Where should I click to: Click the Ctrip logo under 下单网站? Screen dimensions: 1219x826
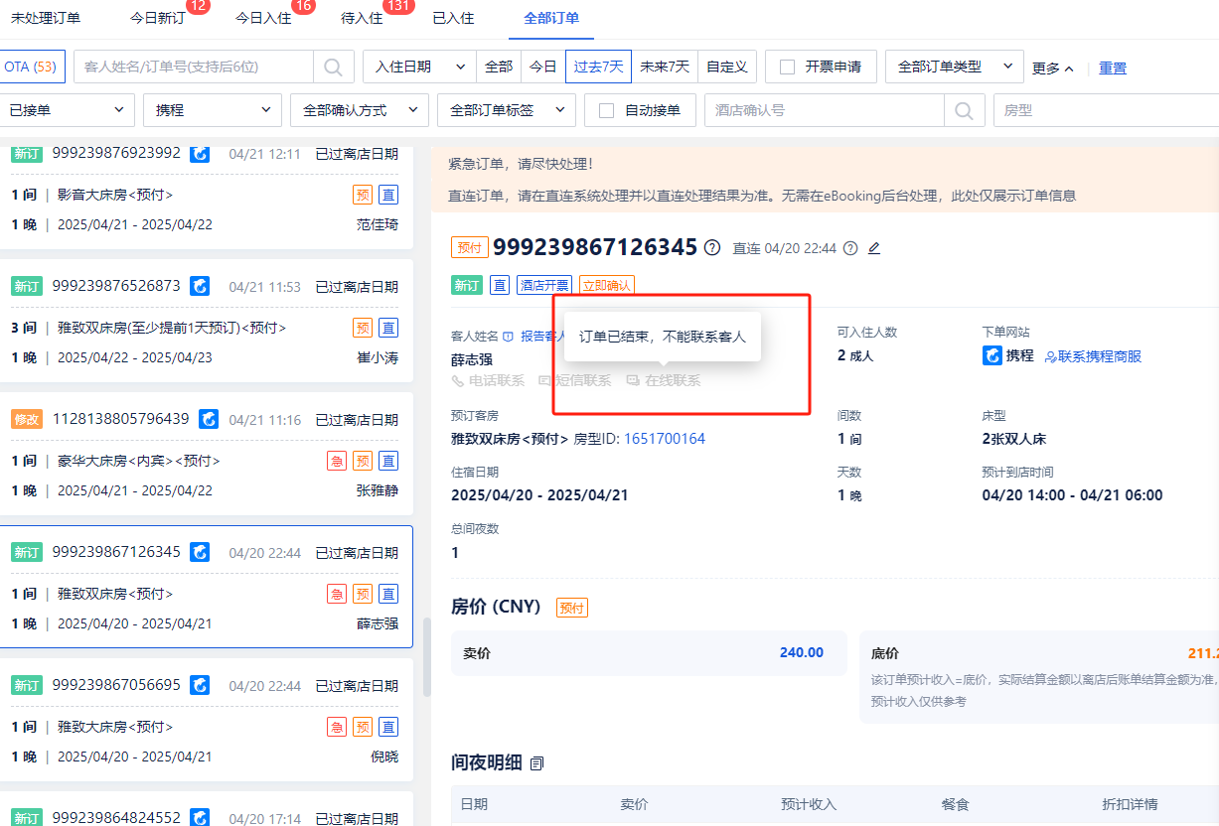pyautogui.click(x=992, y=355)
